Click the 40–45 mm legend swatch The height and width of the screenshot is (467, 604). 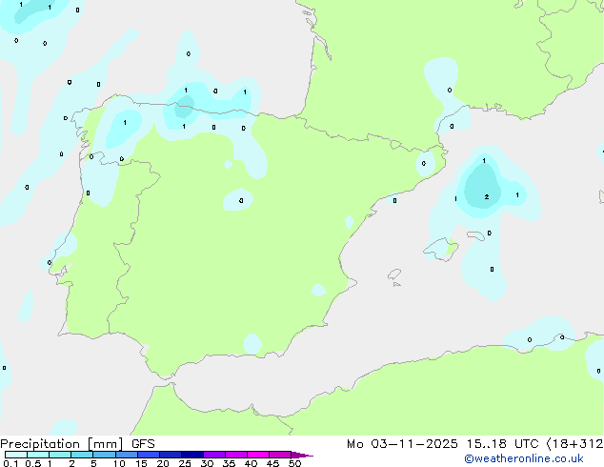pos(258,455)
